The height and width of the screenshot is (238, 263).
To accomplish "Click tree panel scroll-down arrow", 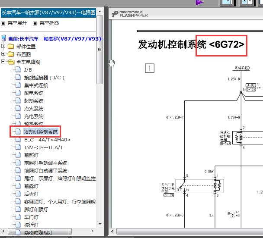I will tap(100, 224).
